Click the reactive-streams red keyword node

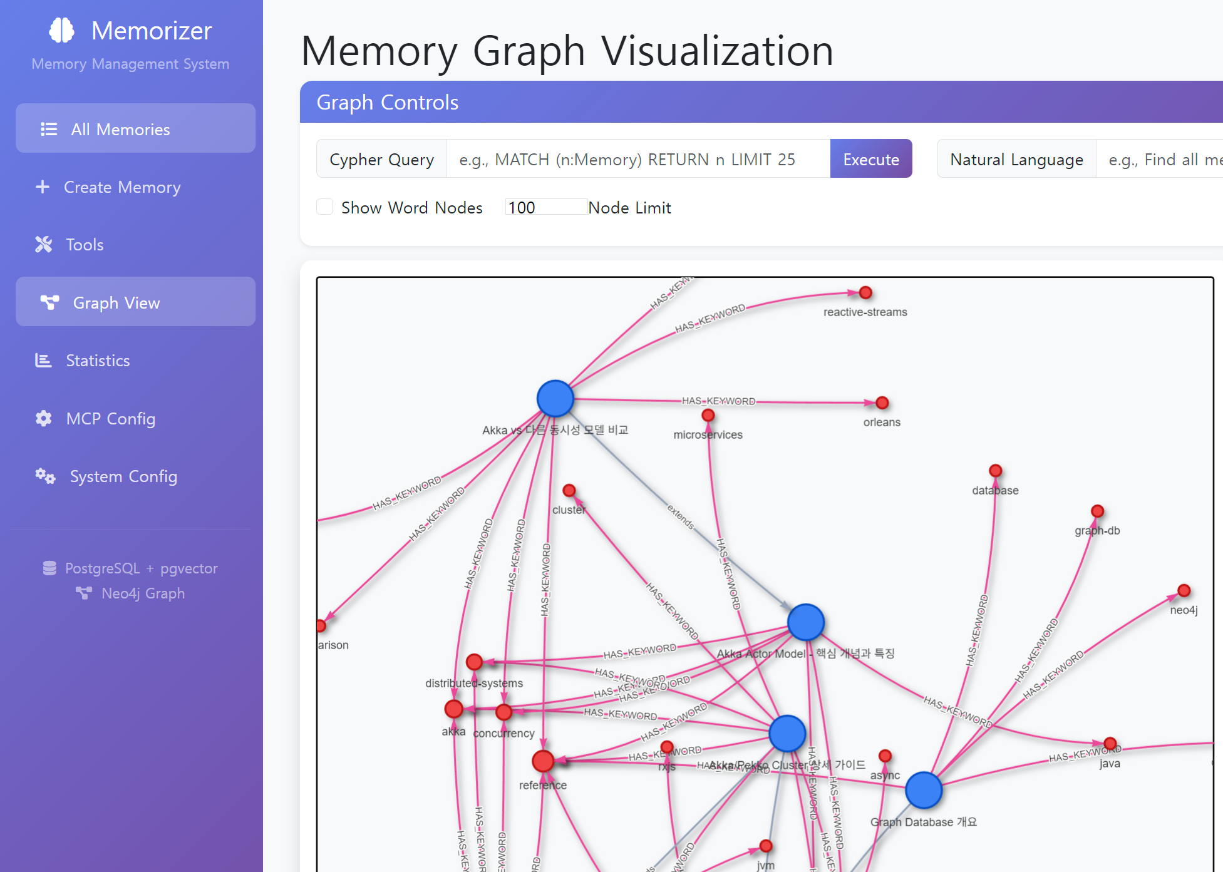(x=865, y=292)
